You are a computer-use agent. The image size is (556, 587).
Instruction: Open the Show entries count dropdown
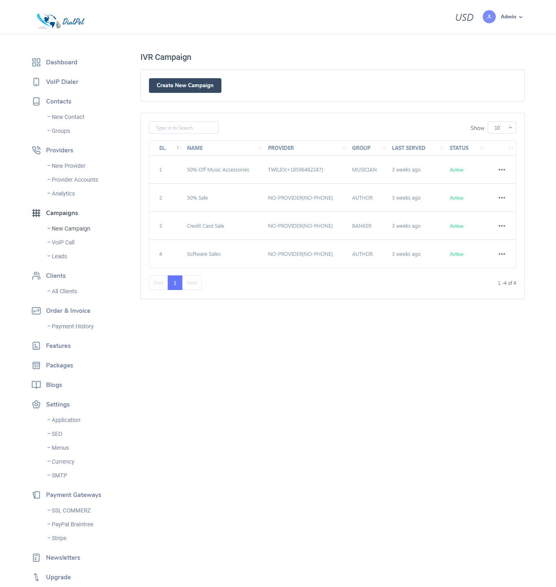click(x=501, y=128)
